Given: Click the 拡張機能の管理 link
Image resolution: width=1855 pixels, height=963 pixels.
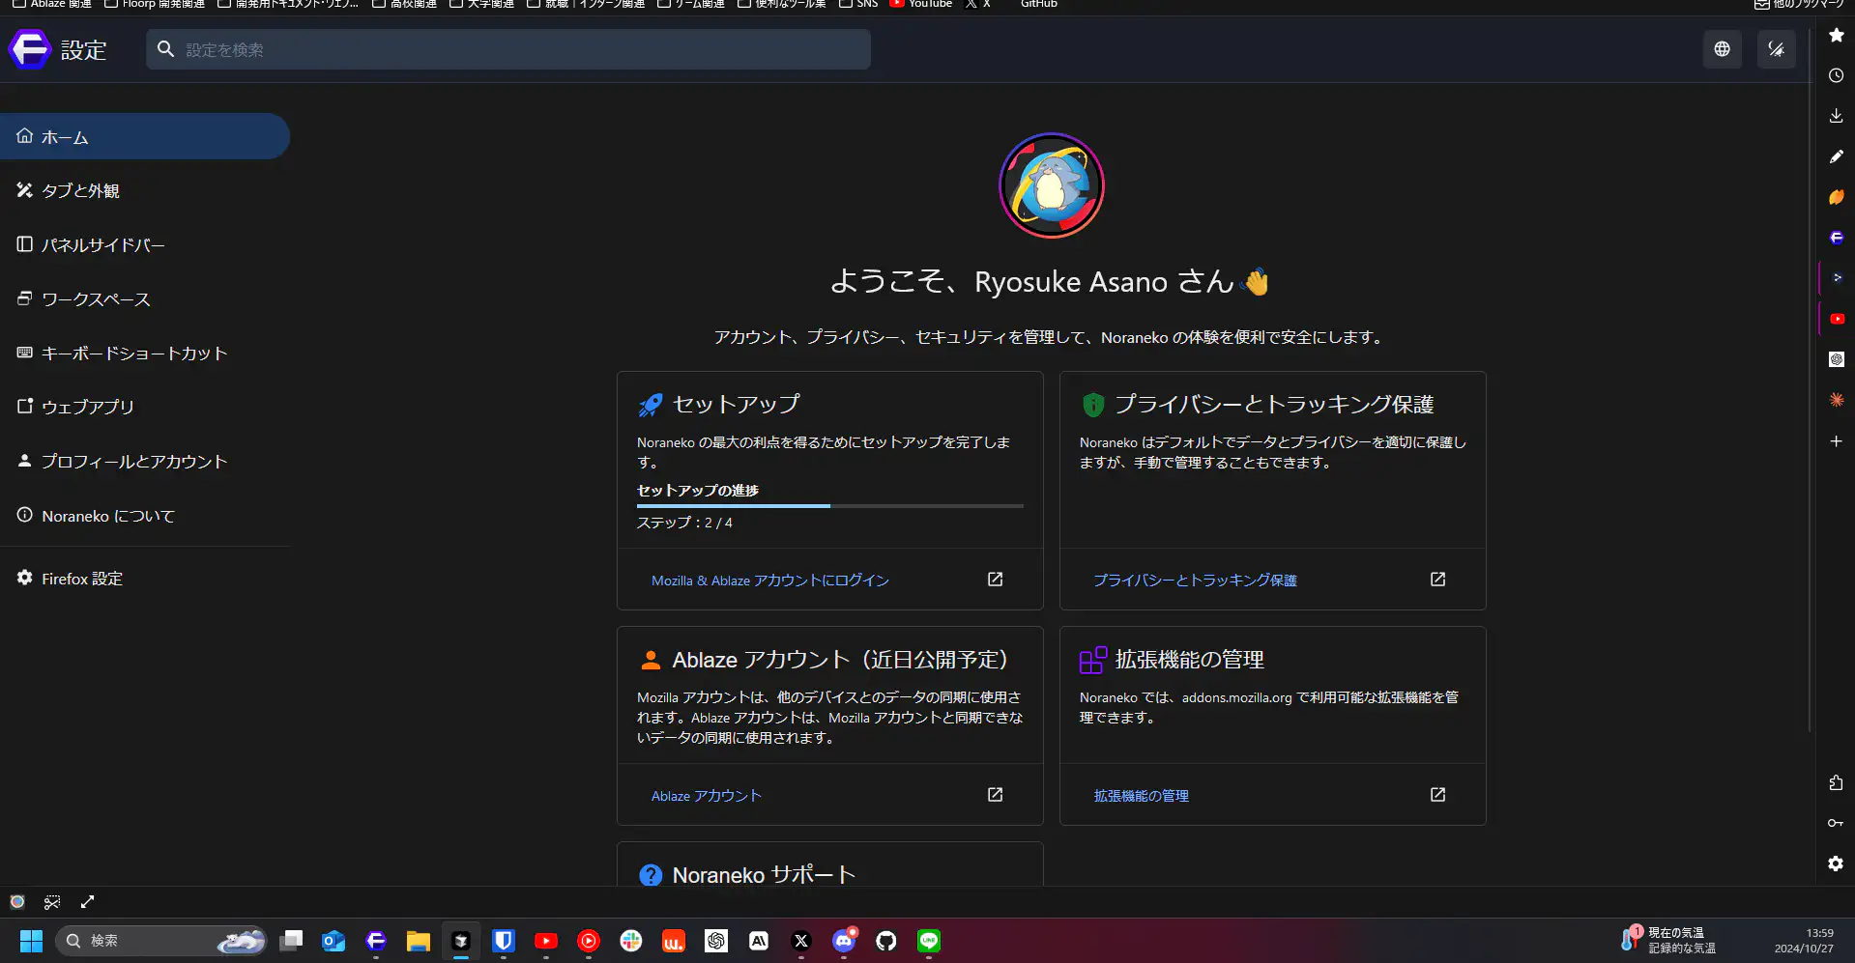Looking at the screenshot, I should click(x=1141, y=796).
